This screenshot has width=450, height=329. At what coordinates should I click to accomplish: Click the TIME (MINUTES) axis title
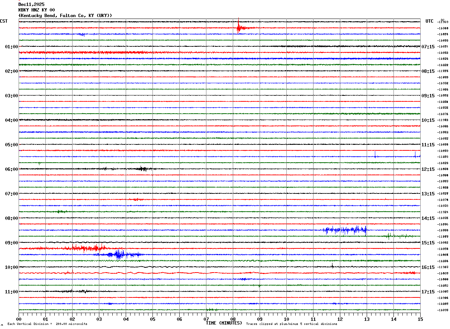pos(224,323)
